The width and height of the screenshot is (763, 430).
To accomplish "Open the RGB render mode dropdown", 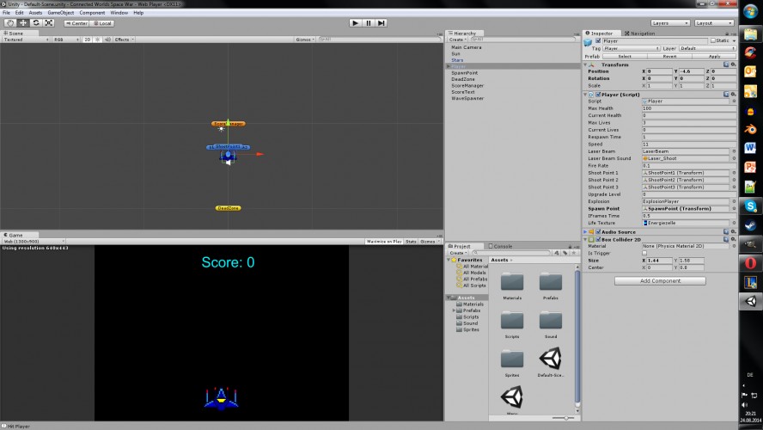I will (x=66, y=40).
